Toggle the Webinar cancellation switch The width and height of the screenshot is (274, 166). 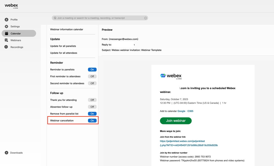pyautogui.click(x=92, y=120)
